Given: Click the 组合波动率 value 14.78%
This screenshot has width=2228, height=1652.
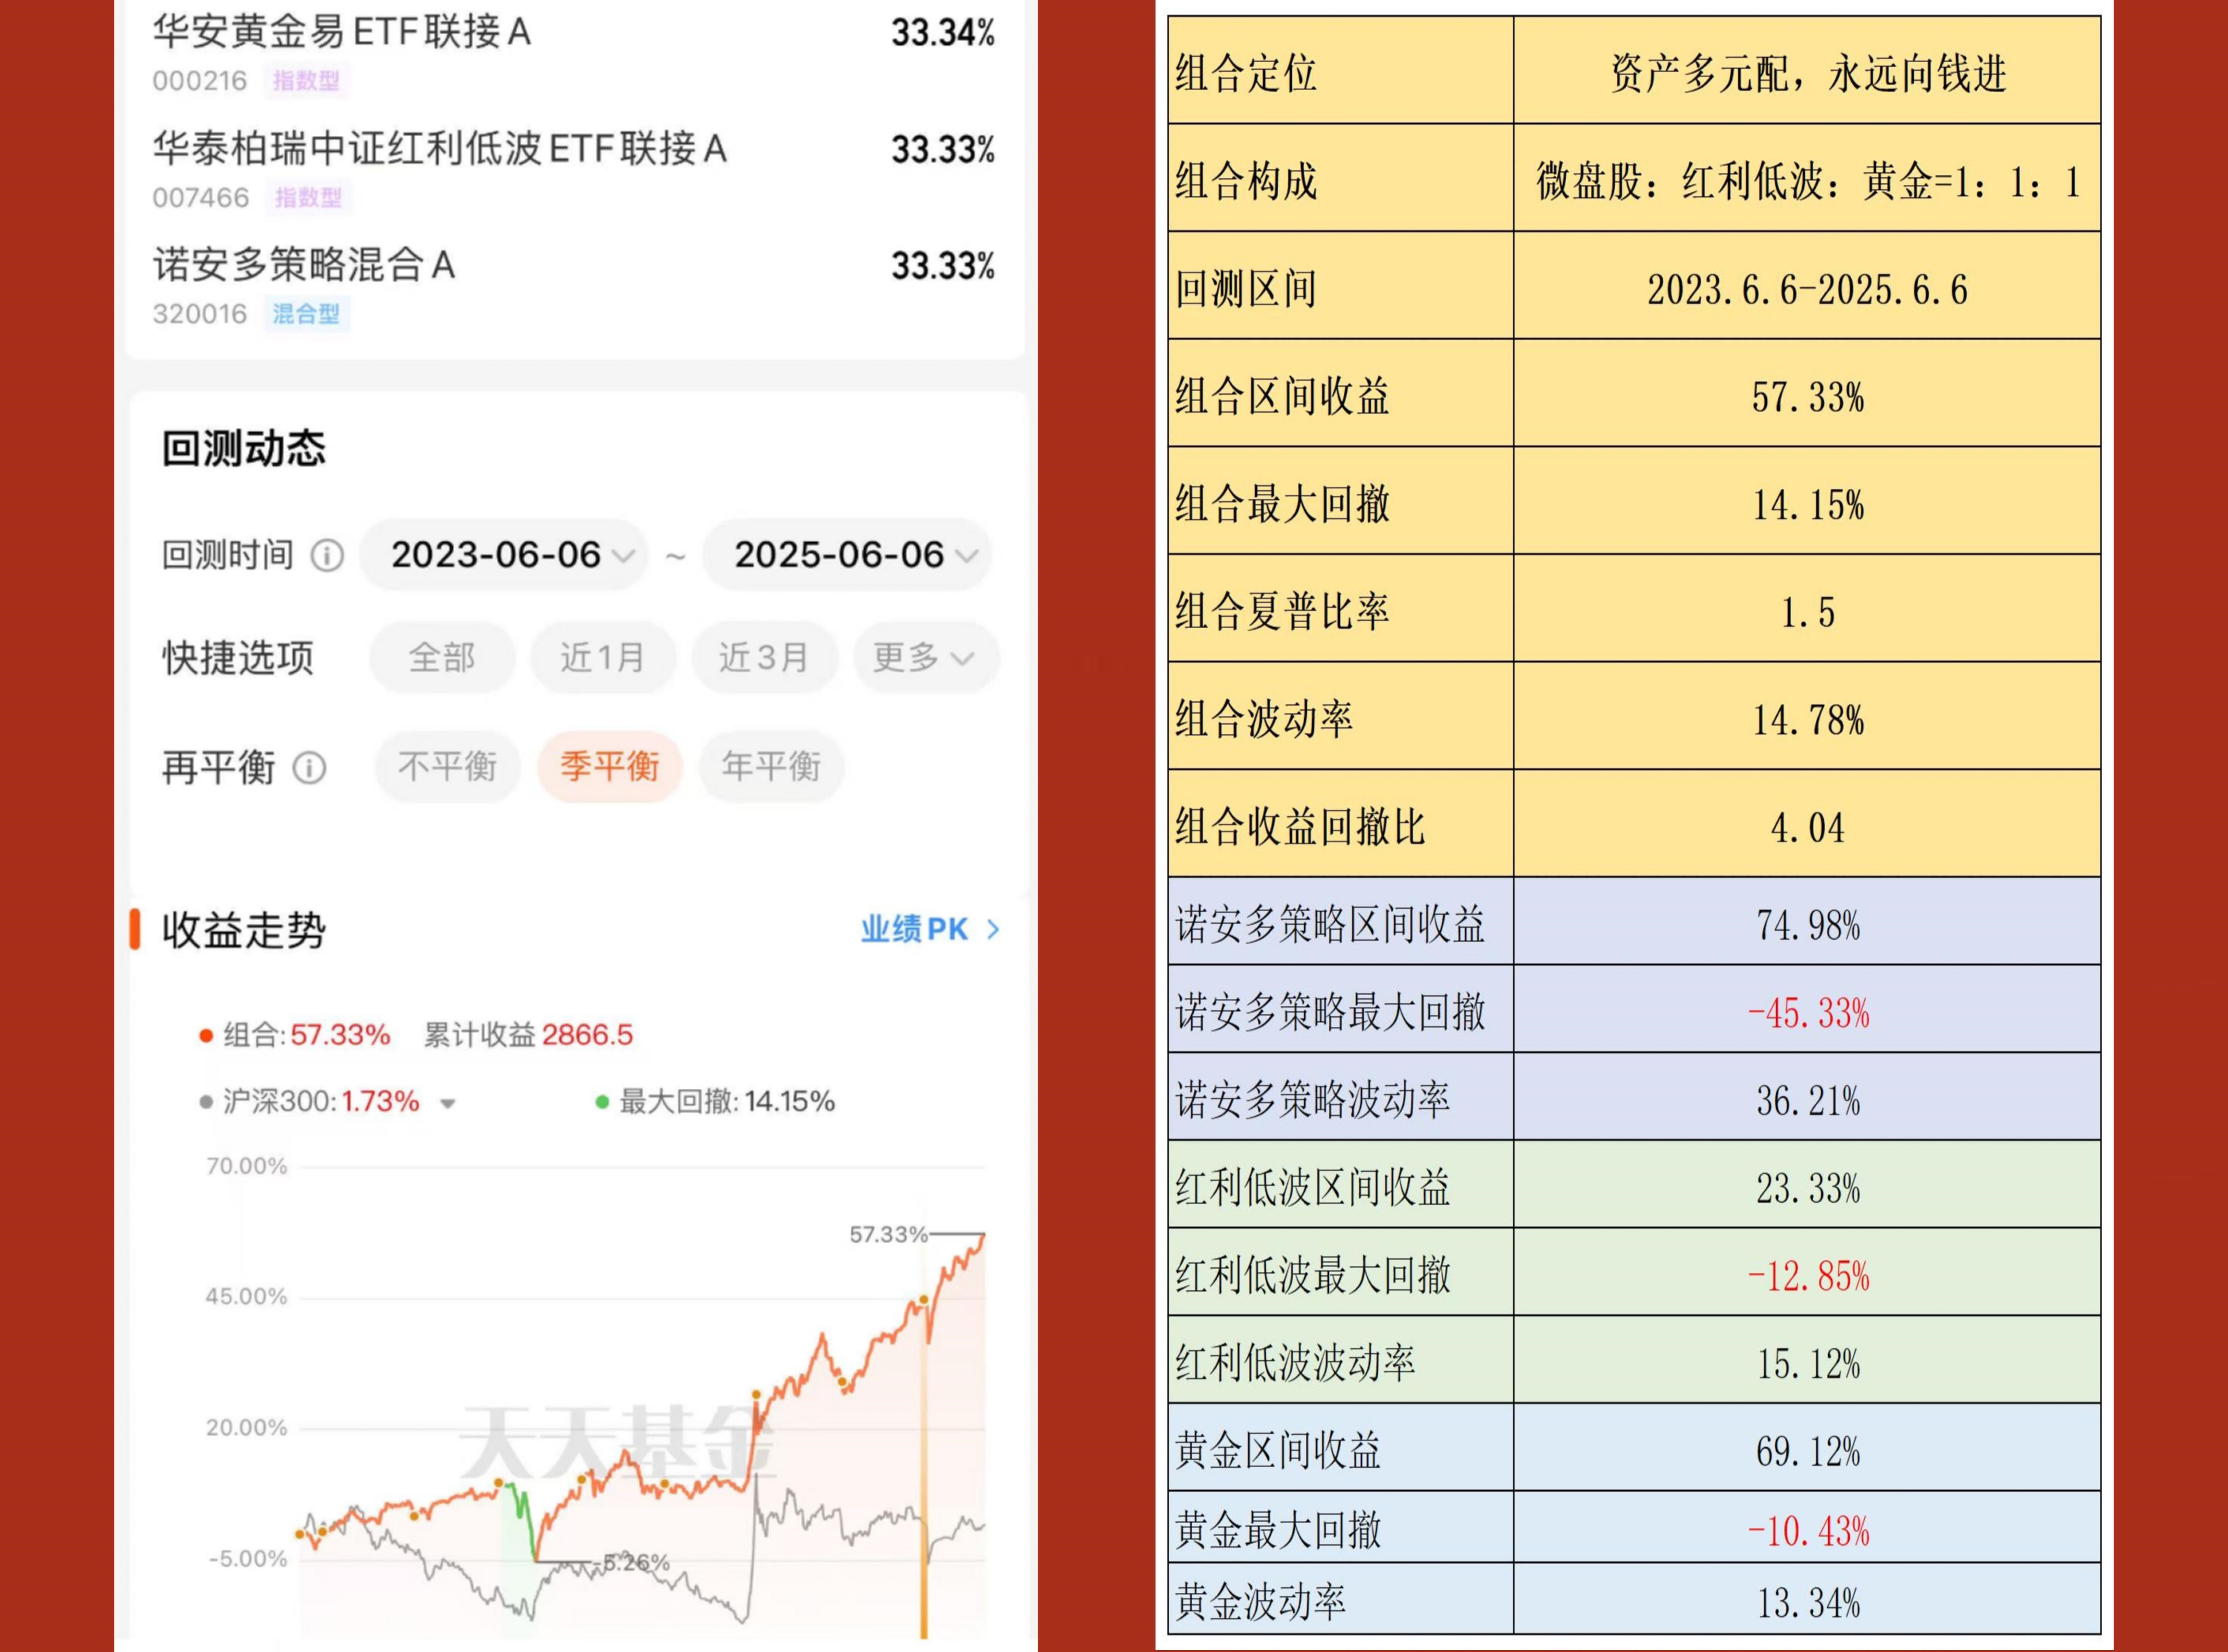Looking at the screenshot, I should [x=1808, y=720].
